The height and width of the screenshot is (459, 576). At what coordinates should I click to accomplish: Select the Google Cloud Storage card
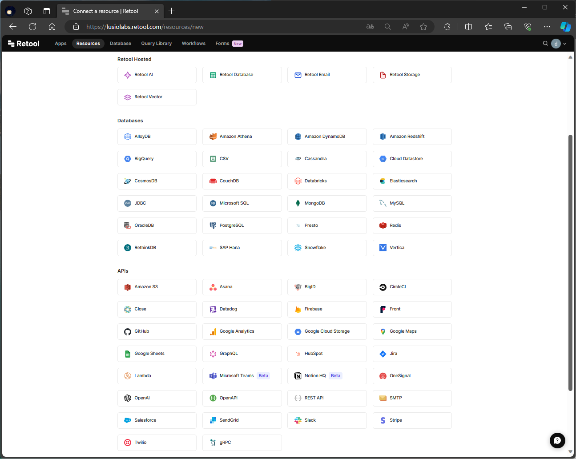tap(327, 332)
